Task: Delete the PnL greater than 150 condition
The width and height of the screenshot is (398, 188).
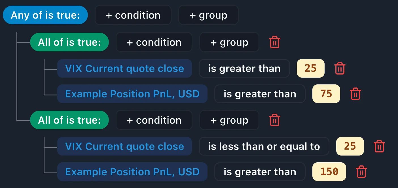Action: pos(361,172)
